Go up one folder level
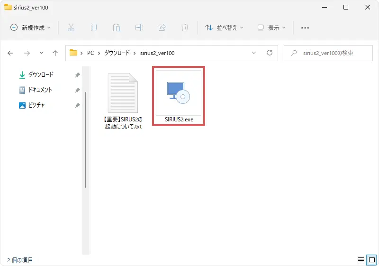 tap(55, 53)
